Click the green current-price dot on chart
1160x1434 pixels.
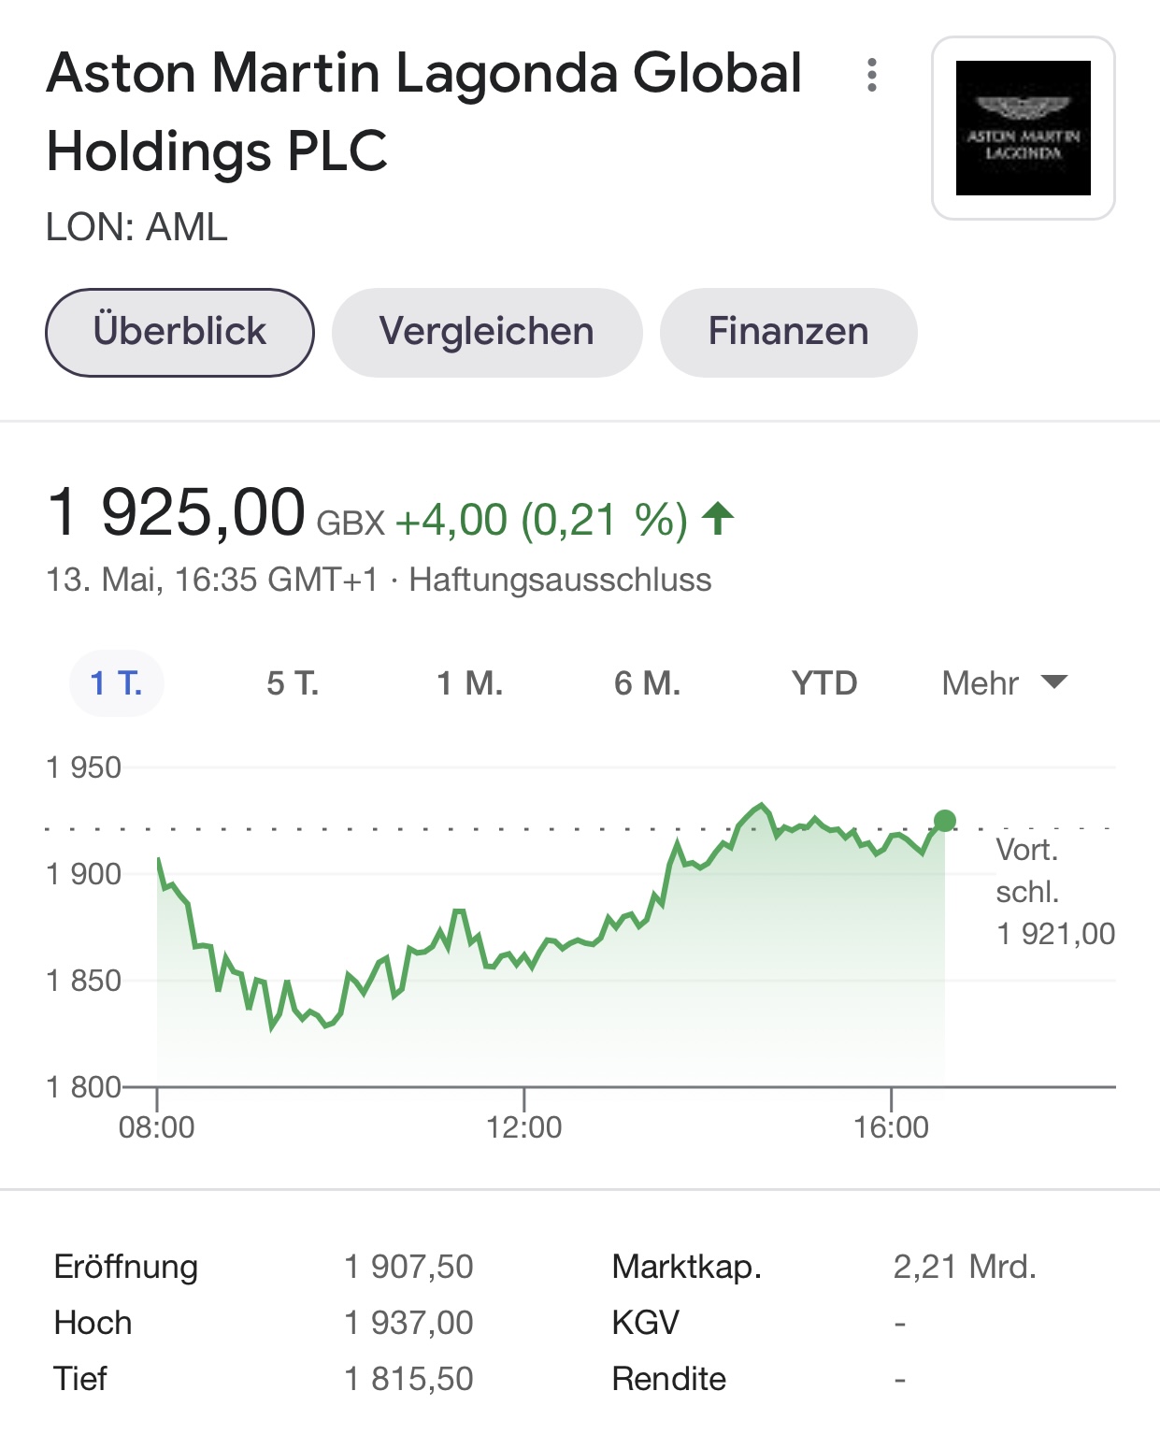(945, 821)
